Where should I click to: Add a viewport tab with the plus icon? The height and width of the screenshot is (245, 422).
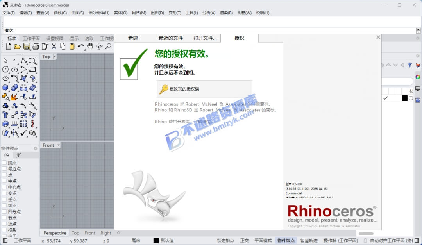(x=119, y=233)
